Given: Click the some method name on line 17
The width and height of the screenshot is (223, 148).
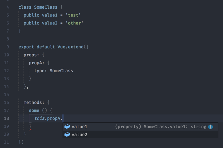Looking at the screenshot, I should click(x=34, y=111).
